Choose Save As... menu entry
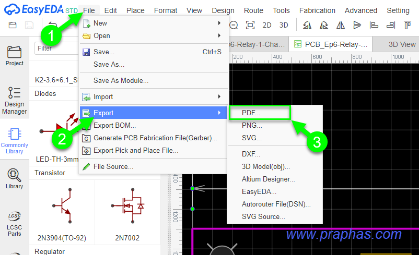This screenshot has height=255, width=419. [x=154, y=64]
